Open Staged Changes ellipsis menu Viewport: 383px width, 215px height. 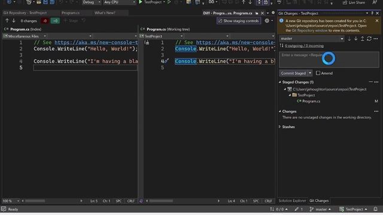[x=376, y=82]
